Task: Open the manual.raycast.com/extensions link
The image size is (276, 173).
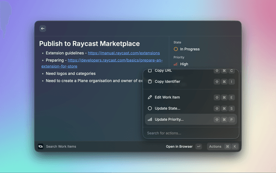Action: (123, 53)
